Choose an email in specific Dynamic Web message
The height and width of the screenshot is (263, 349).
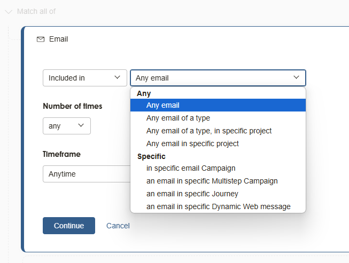218,206
